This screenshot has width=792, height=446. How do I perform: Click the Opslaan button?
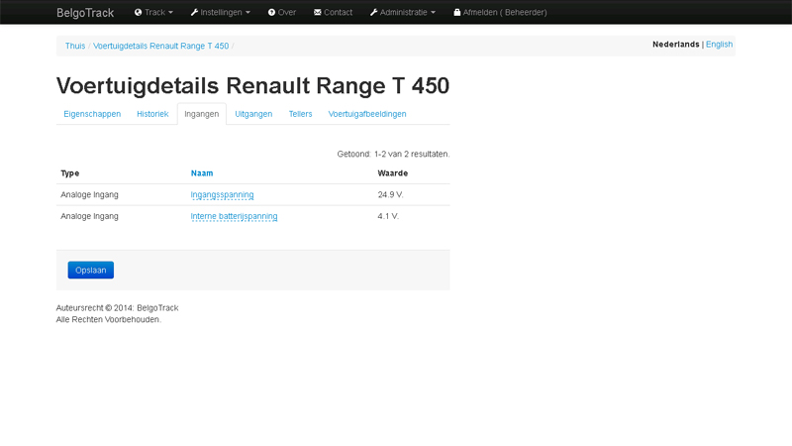tap(91, 270)
